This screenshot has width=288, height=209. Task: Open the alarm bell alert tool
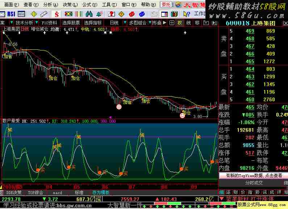(100, 14)
